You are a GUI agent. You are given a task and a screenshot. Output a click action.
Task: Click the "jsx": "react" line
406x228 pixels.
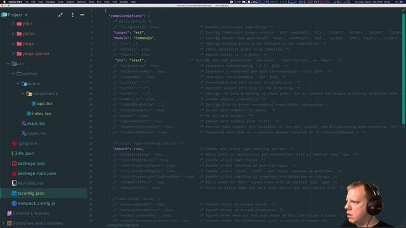130,60
